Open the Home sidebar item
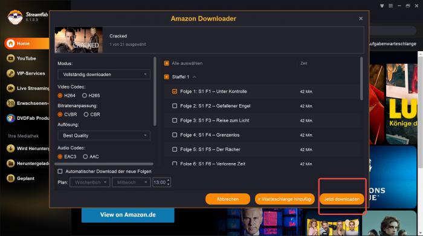The width and height of the screenshot is (423, 236). 27,43
